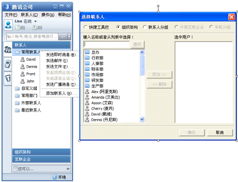Click Lisa's user avatar icon
This screenshot has height=182, width=238.
pos(8,25)
